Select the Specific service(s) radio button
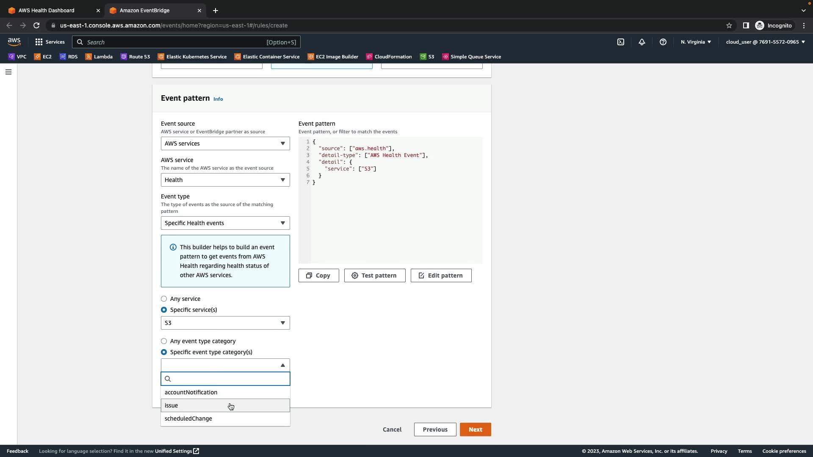813x457 pixels. pos(164,310)
